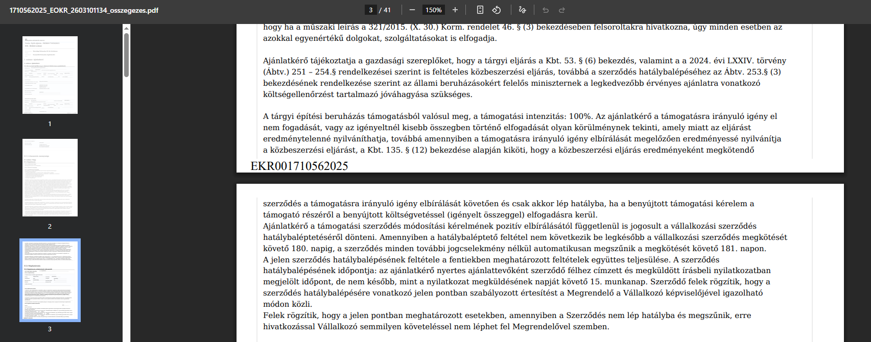Click the thumbnail sidebar scrollbar handle

tap(126, 55)
